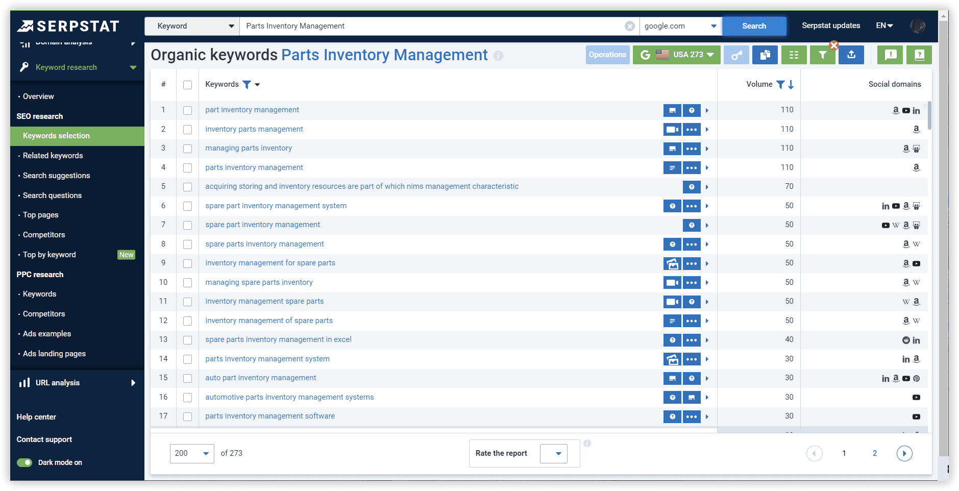The height and width of the screenshot is (491, 959).
Task: Open the keyword research key icon tool
Action: point(736,55)
